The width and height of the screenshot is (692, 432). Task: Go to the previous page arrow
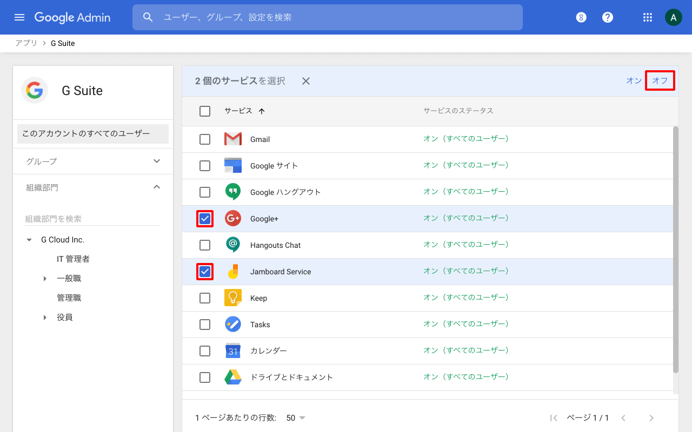(623, 418)
